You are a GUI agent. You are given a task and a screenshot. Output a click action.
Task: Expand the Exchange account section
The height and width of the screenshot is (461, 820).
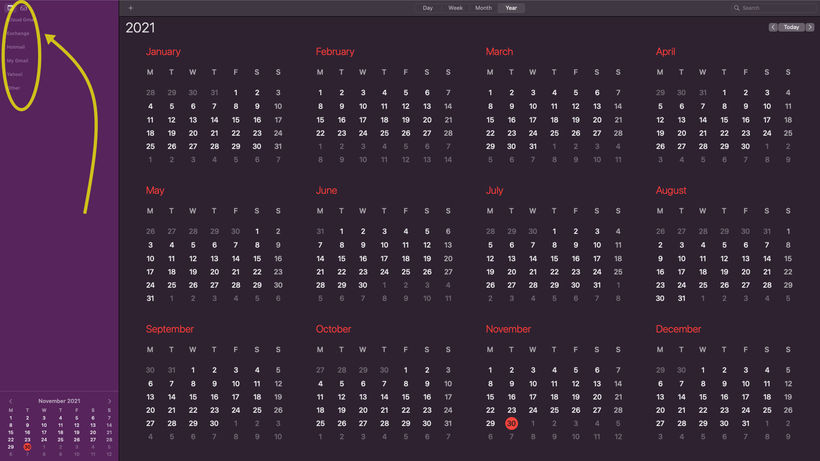click(18, 33)
